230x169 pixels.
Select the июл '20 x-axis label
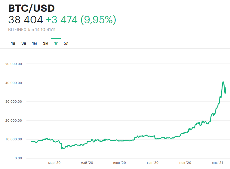point(119,163)
